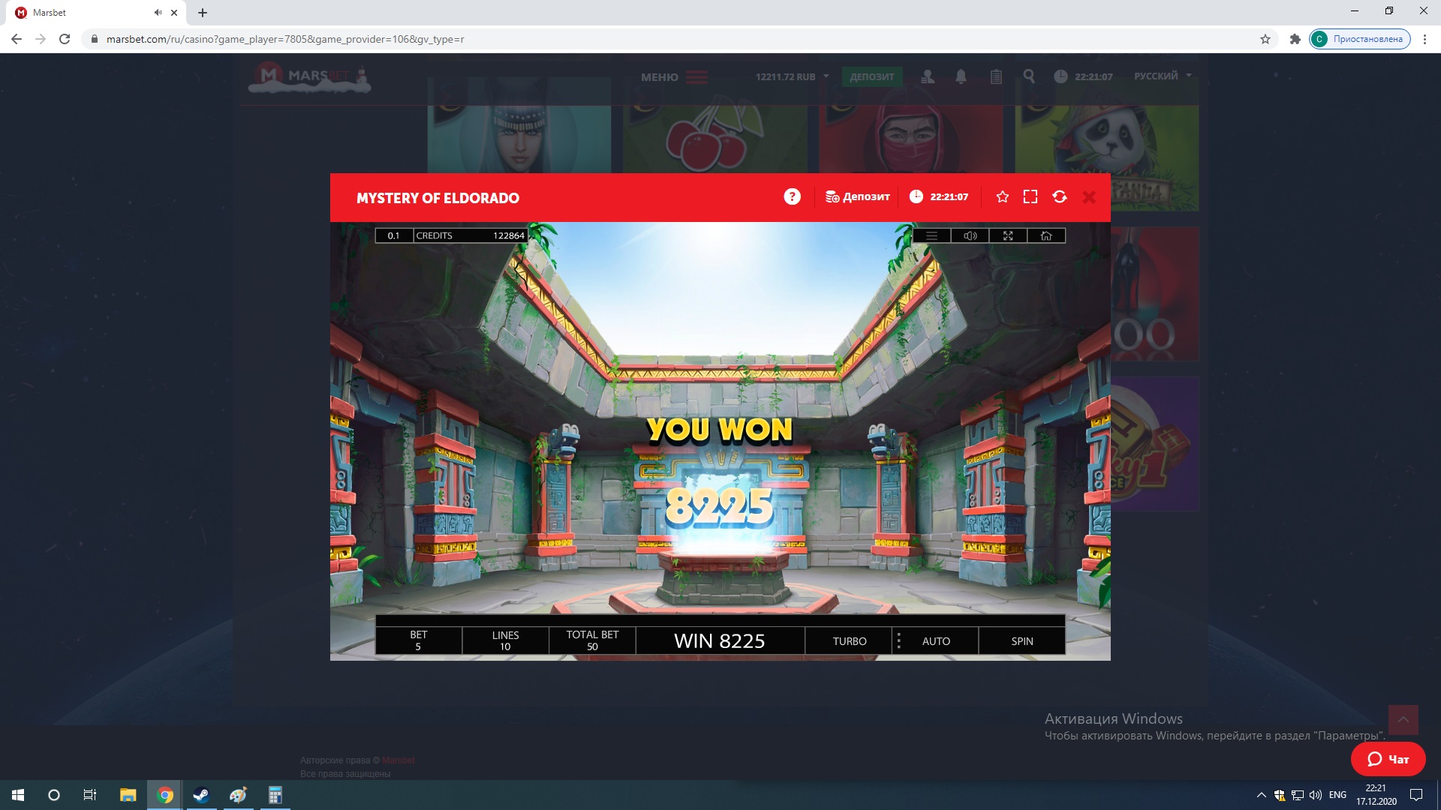Click the Marsbet logo
The height and width of the screenshot is (810, 1441).
[309, 77]
